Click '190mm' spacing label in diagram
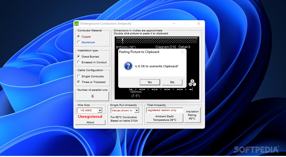286x157 pixels. coord(136,92)
